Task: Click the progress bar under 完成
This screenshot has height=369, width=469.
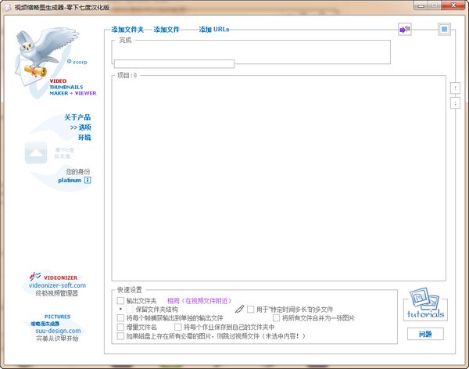Action: coord(174,63)
